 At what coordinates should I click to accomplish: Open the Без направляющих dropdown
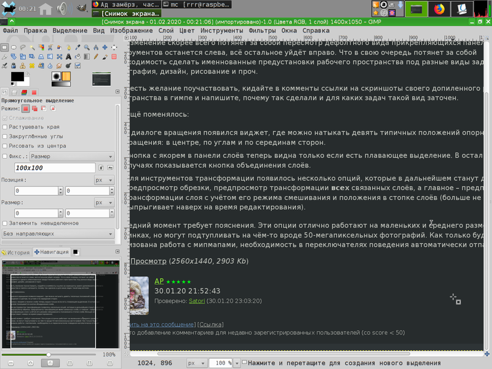tap(58, 234)
